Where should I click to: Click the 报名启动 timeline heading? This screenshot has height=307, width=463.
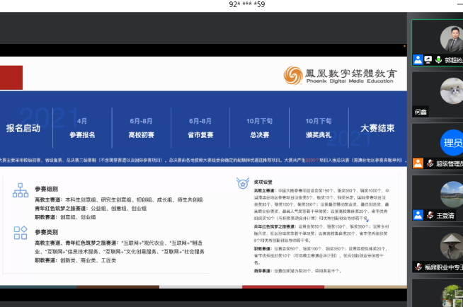pos(23,128)
